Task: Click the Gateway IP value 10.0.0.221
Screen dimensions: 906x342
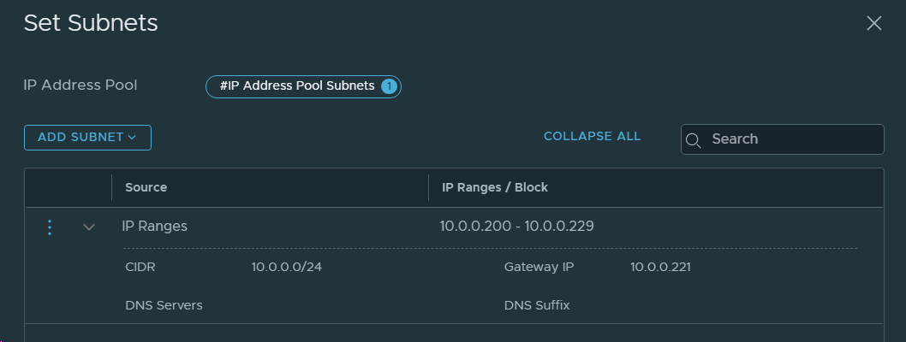Action: coord(660,267)
